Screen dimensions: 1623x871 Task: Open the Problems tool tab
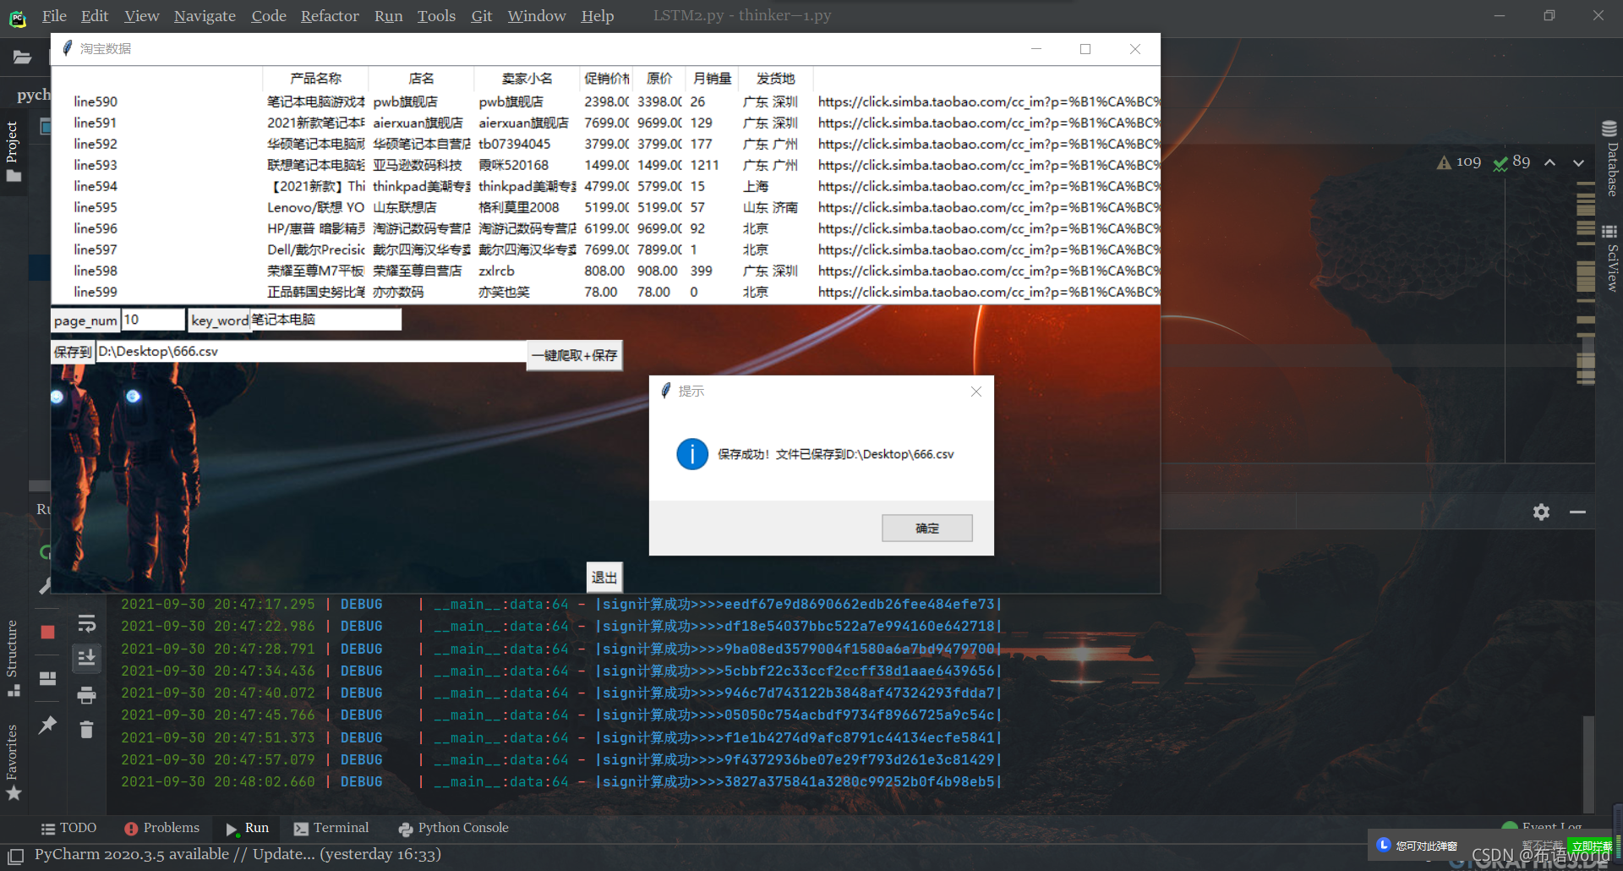(x=161, y=828)
